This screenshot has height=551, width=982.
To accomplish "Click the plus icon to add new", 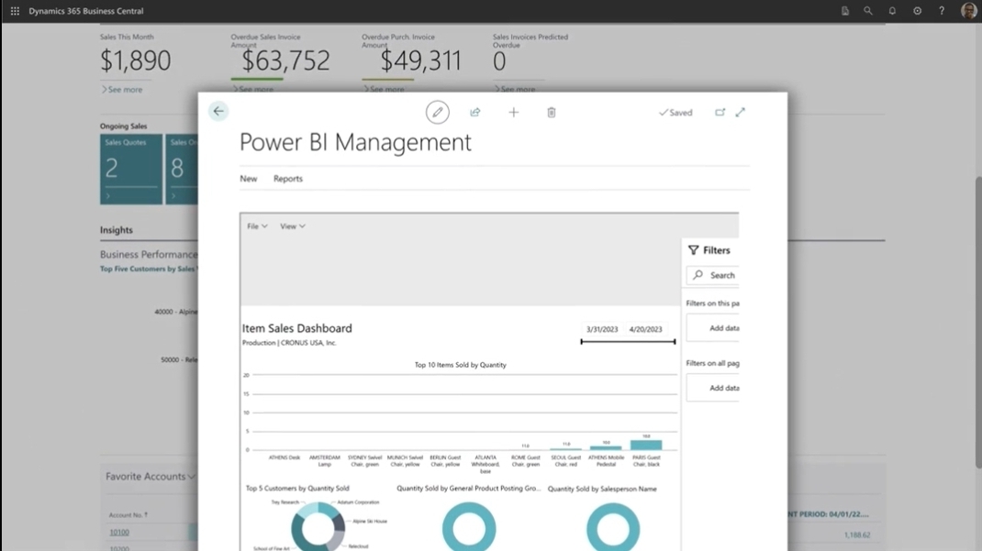I will (x=514, y=112).
